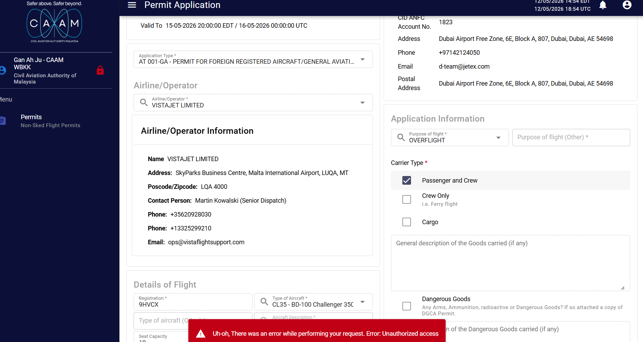Image resolution: width=643 pixels, height=342 pixels.
Task: Click the email ops@vistaflightsupport.com
Action: pos(206,242)
